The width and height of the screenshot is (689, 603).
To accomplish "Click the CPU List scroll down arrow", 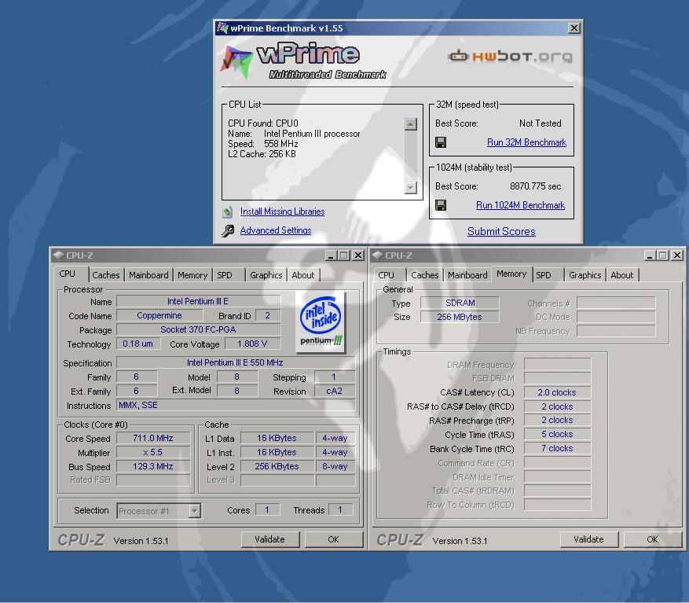I will point(410,188).
